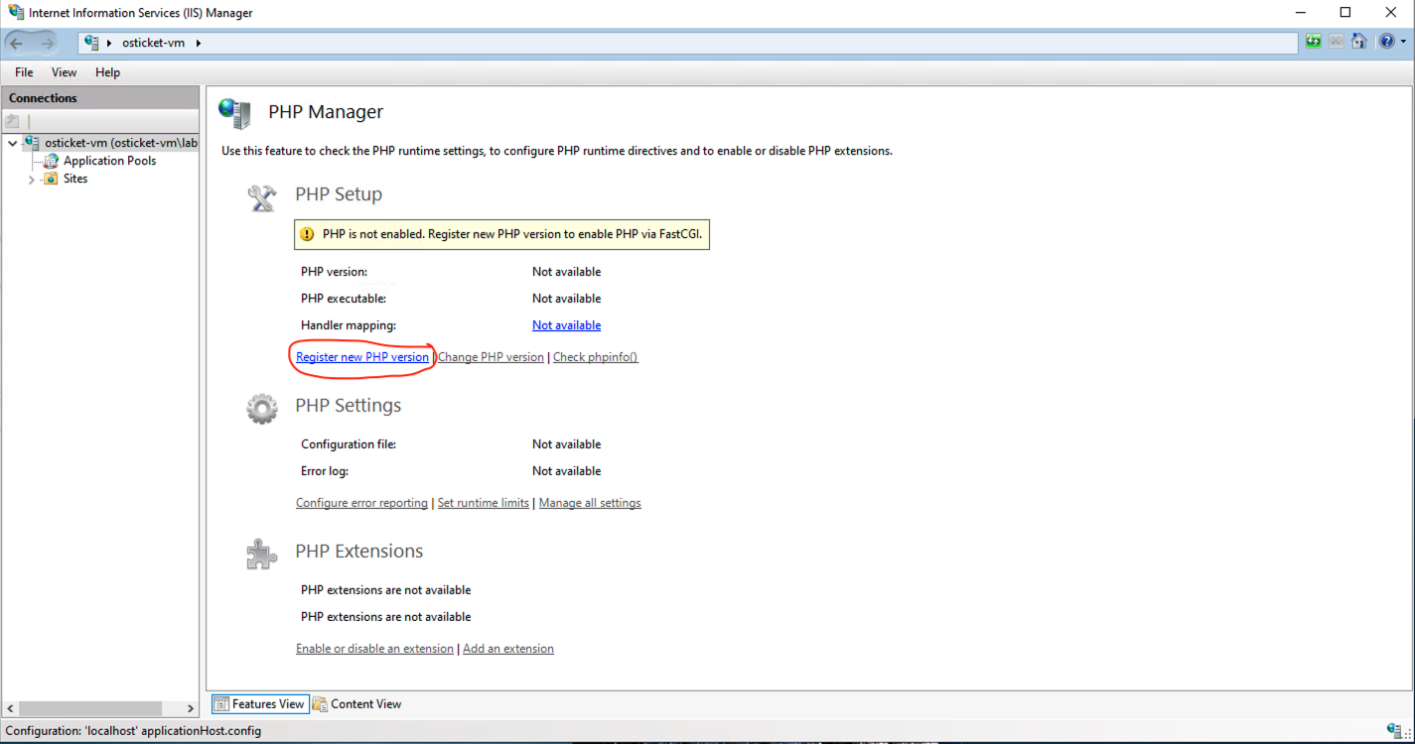
Task: Switch to Content View tab
Action: pos(357,704)
